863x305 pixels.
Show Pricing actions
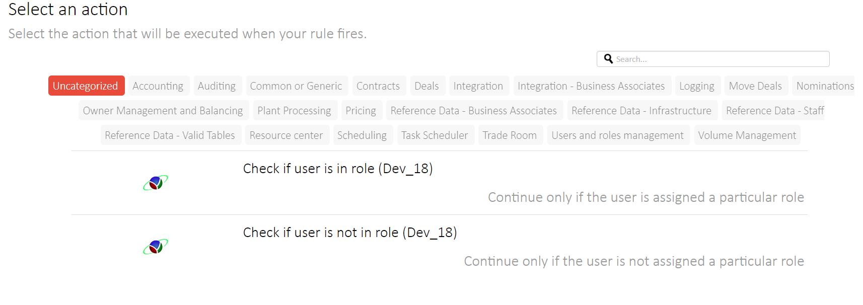point(361,111)
